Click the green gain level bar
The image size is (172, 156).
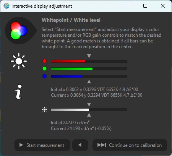click(x=89, y=69)
